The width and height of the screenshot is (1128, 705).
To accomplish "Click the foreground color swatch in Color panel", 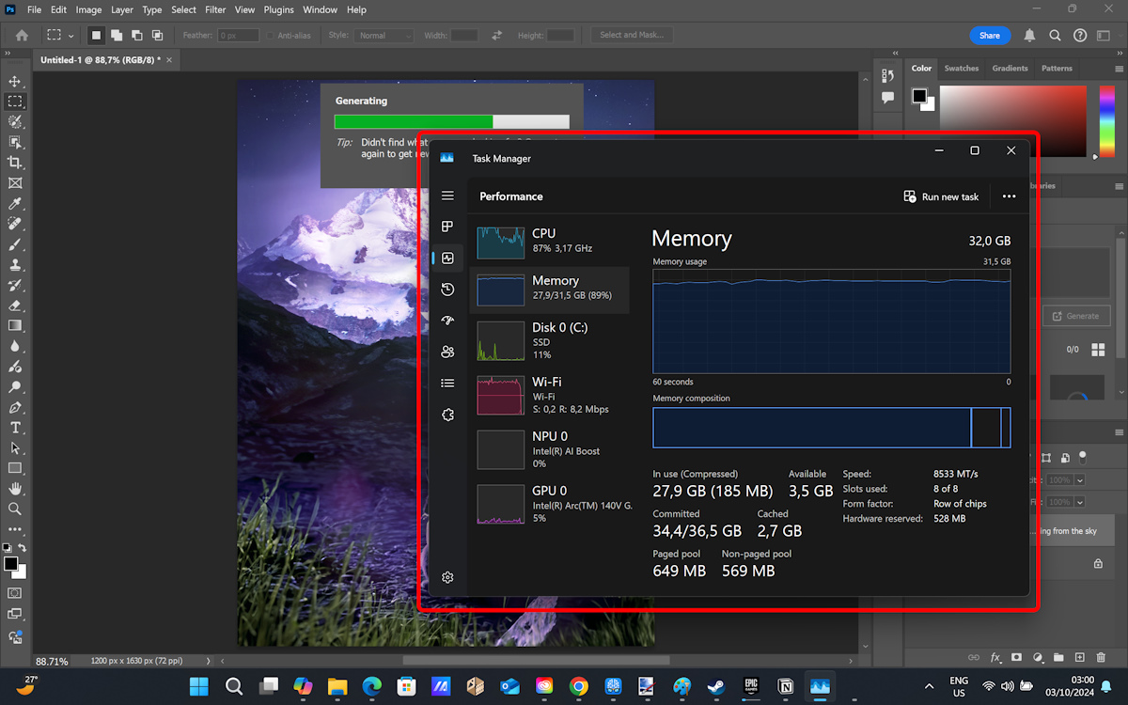I will [x=919, y=96].
